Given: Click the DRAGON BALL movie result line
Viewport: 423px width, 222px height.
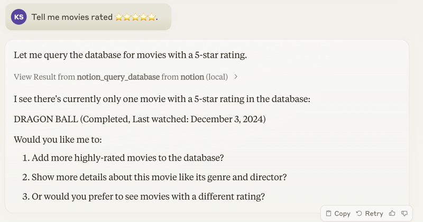Looking at the screenshot, I should (140, 119).
